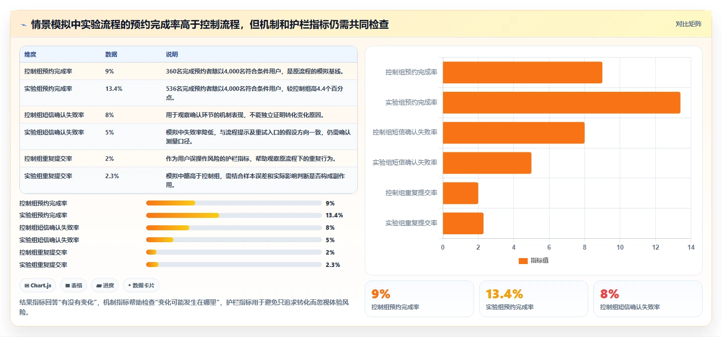
Task: Click the main title about 情景模拟中实验流程
Action: pyautogui.click(x=210, y=24)
